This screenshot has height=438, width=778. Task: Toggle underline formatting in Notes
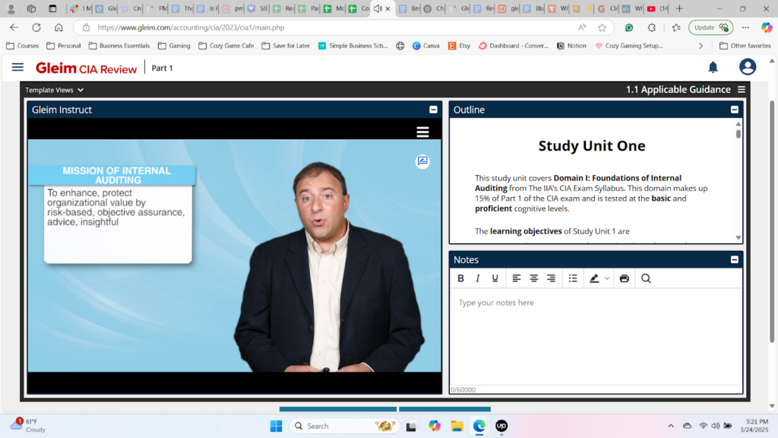click(495, 278)
